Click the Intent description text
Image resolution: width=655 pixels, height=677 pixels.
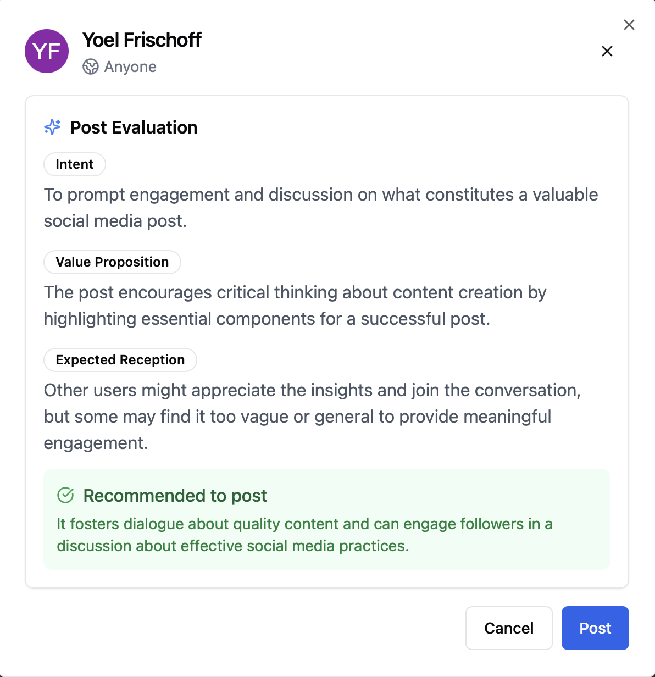[320, 208]
